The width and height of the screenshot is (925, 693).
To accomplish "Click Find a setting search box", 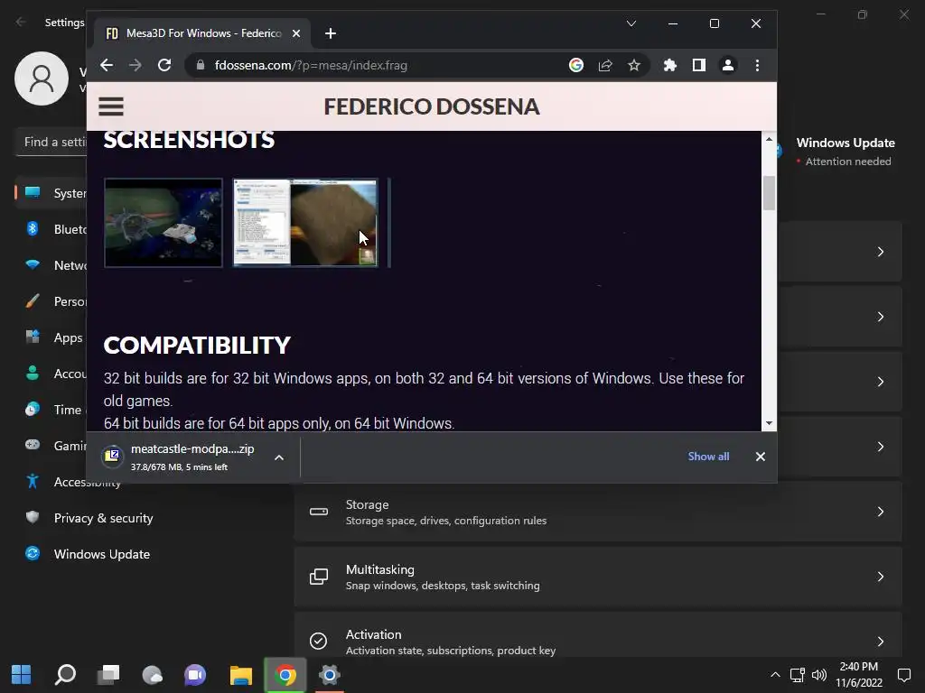I will [x=51, y=142].
